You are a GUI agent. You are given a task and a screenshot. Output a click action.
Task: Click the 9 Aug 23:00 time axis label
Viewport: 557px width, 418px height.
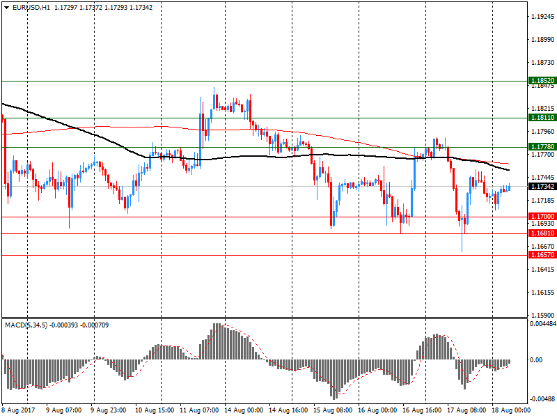coord(109,410)
